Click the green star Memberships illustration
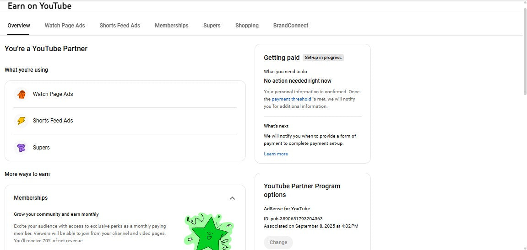This screenshot has width=527, height=250. pyautogui.click(x=209, y=232)
